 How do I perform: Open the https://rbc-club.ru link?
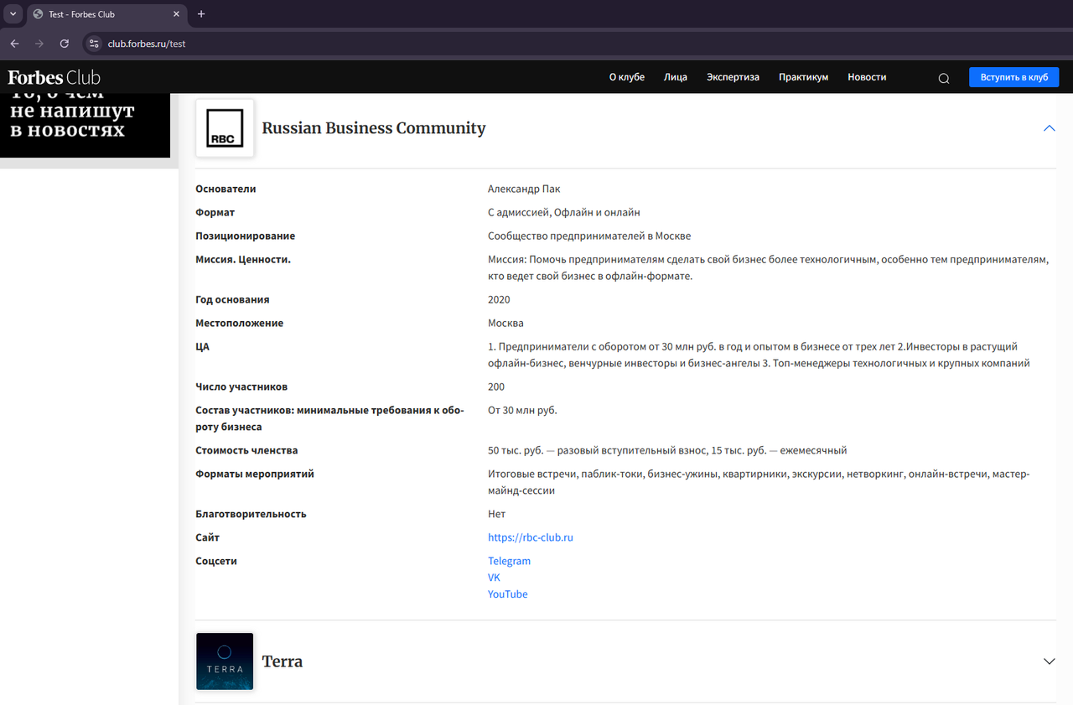click(x=531, y=537)
